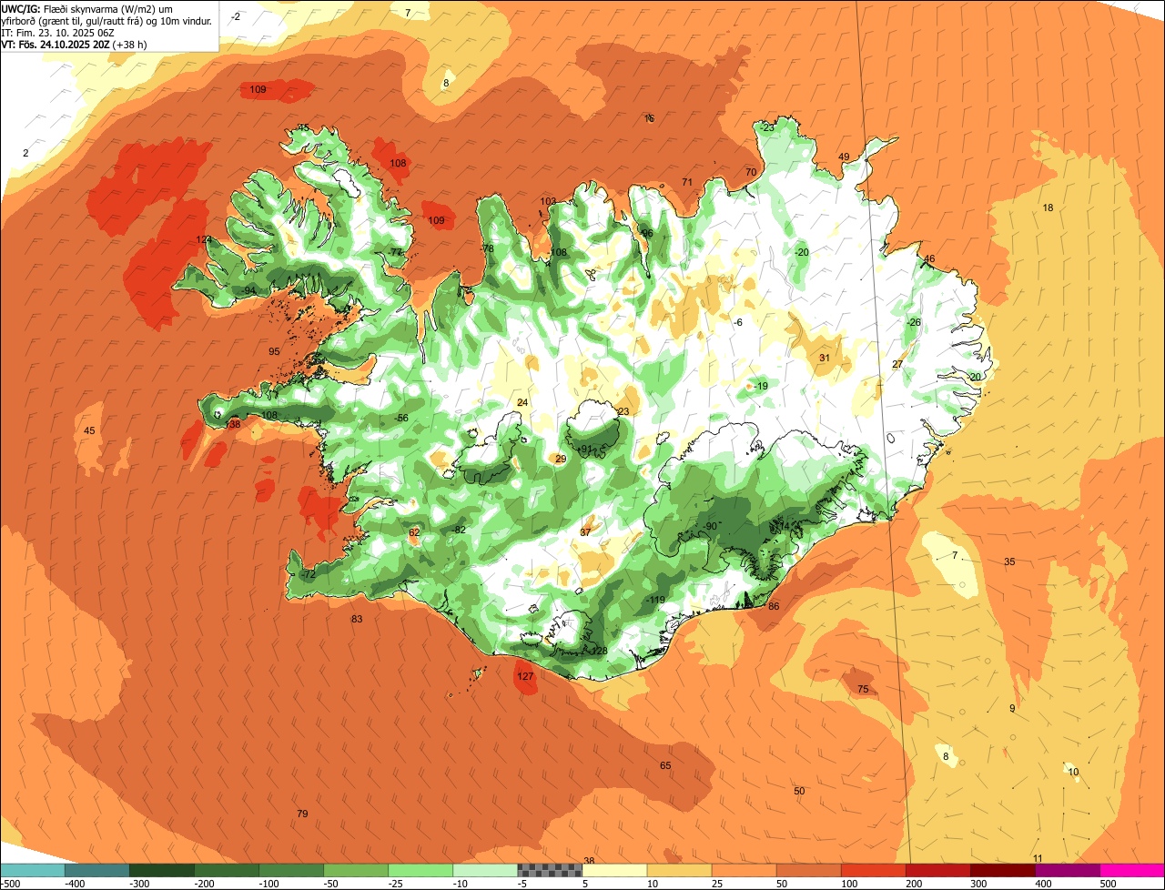Click the map value '127' off the south coast
This screenshot has height=890, width=1165.
(525, 676)
